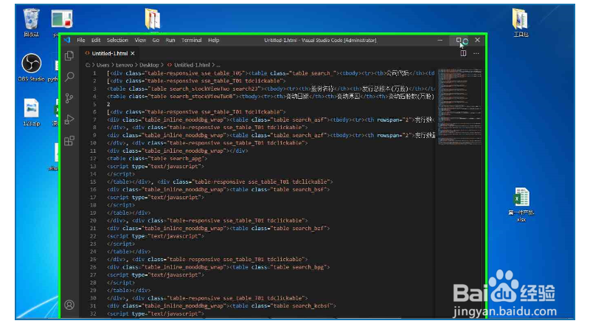Open the Go menu
Viewport: 590px width, 332px height.
click(x=156, y=40)
